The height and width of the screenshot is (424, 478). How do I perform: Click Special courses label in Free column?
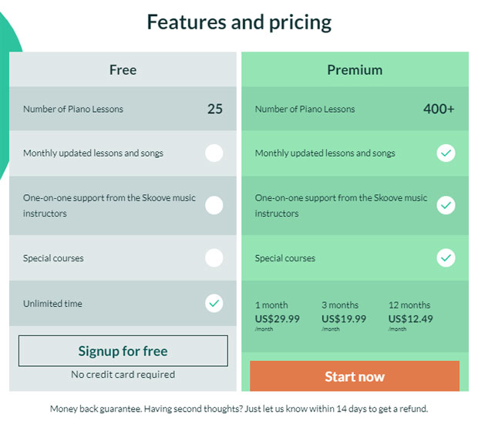(53, 258)
